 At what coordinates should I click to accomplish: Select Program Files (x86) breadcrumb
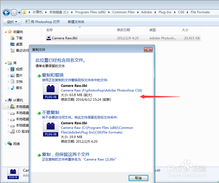pos(90,12)
